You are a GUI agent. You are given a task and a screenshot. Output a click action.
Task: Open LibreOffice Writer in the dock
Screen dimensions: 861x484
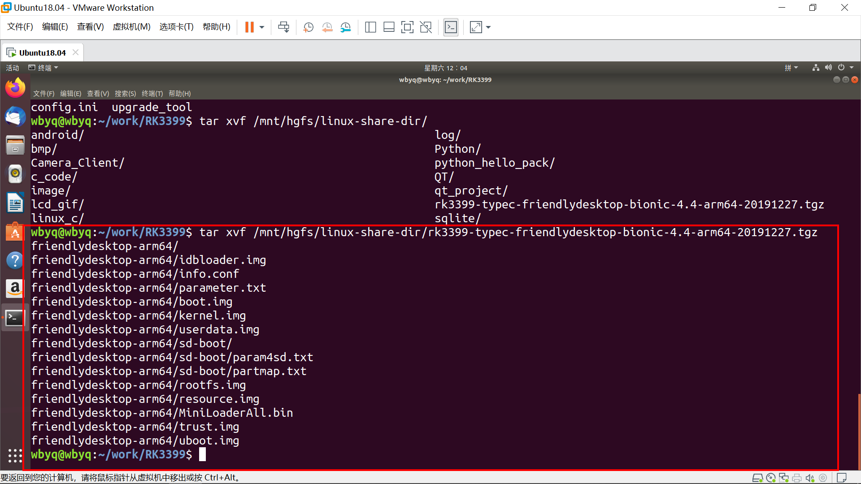[15, 203]
